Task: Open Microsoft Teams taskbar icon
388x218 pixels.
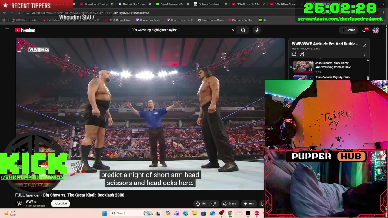Action: point(176,213)
